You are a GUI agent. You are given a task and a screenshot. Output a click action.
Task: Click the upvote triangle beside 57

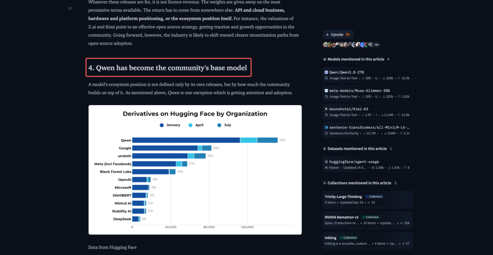pos(404,244)
